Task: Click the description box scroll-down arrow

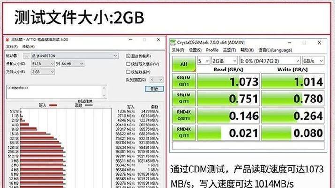Action: 104,96
